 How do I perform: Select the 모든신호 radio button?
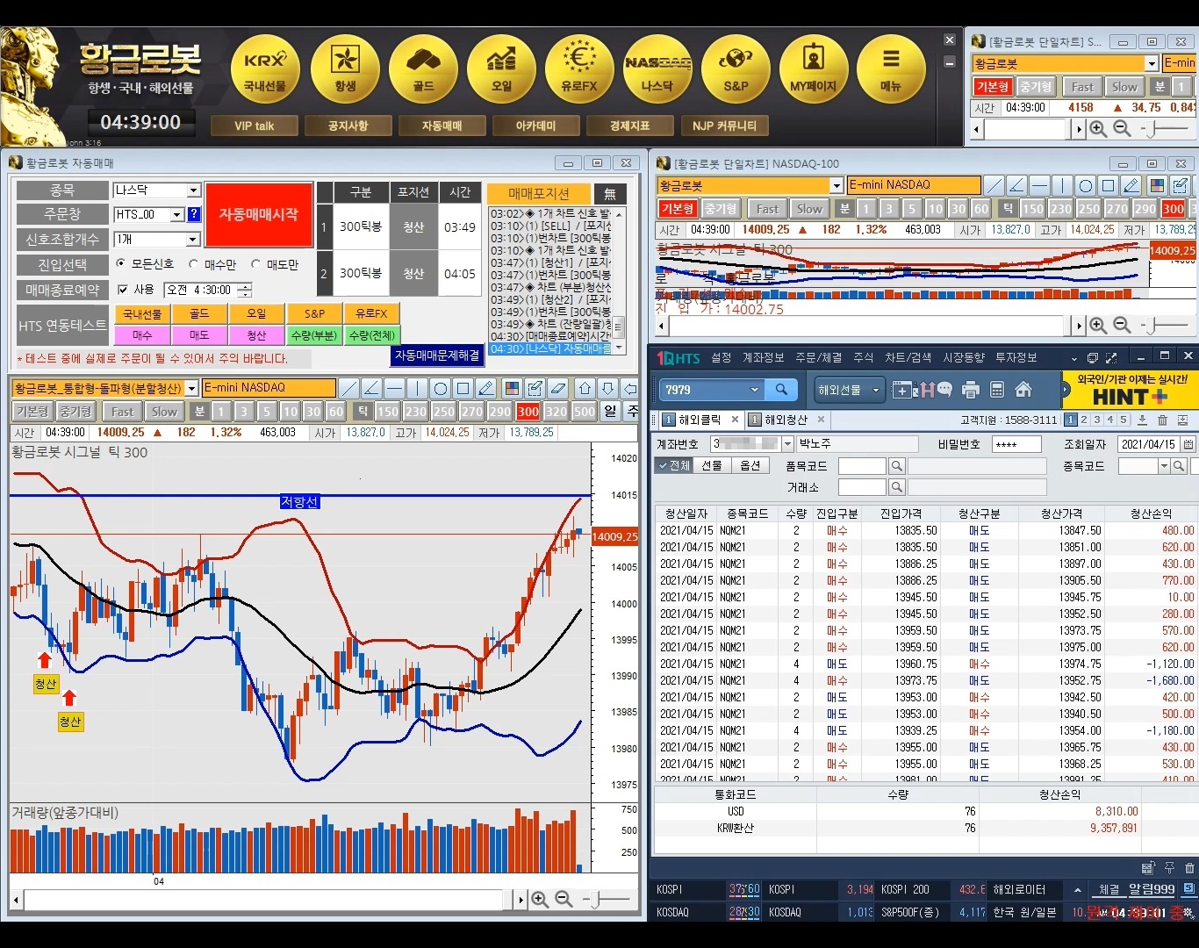pyautogui.click(x=120, y=263)
